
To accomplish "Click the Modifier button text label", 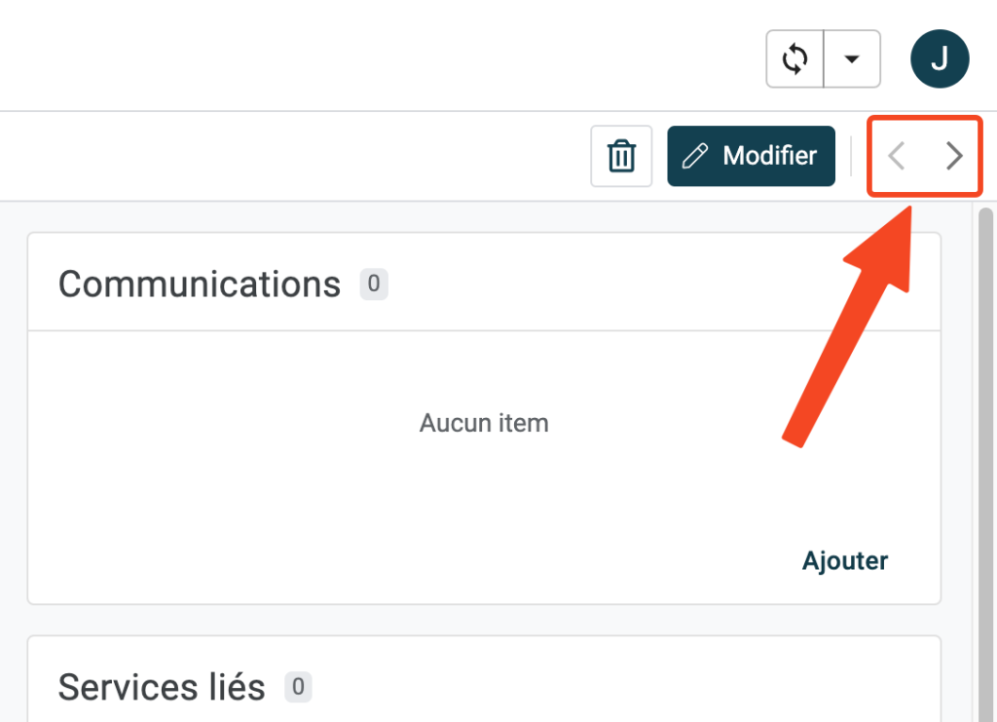I will tap(769, 156).
